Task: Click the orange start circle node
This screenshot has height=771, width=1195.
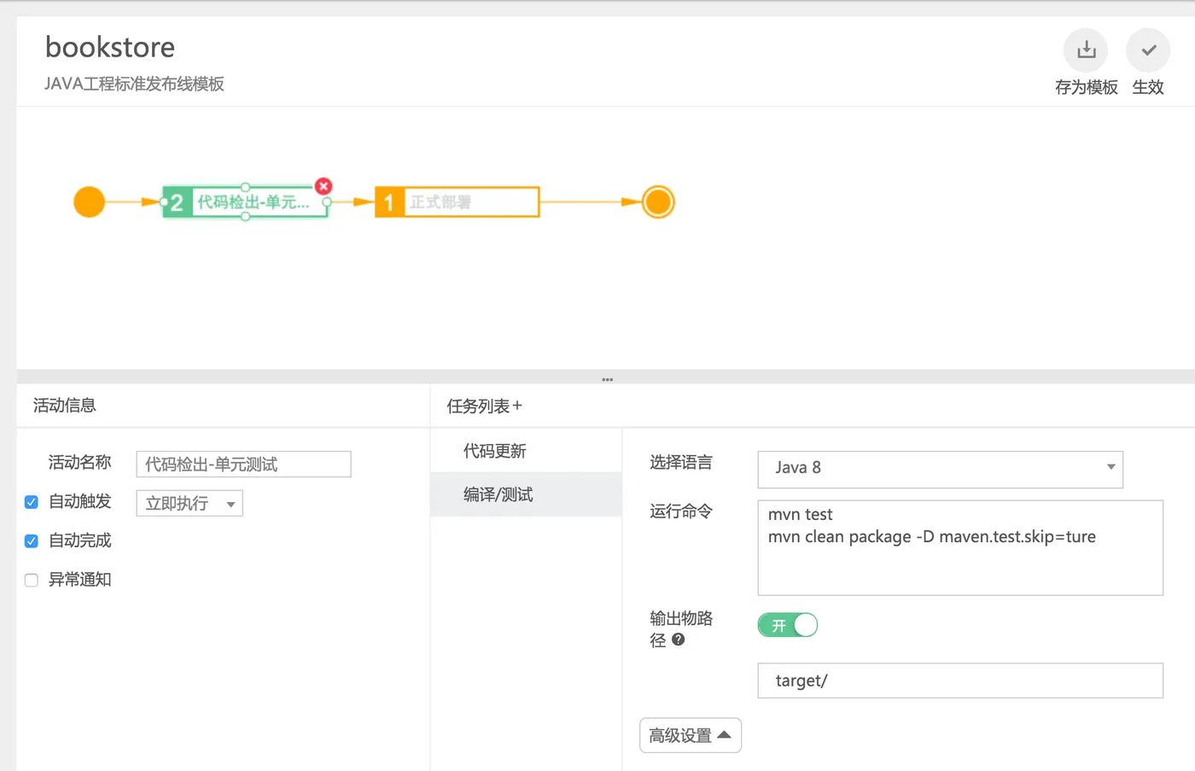Action: pos(89,202)
